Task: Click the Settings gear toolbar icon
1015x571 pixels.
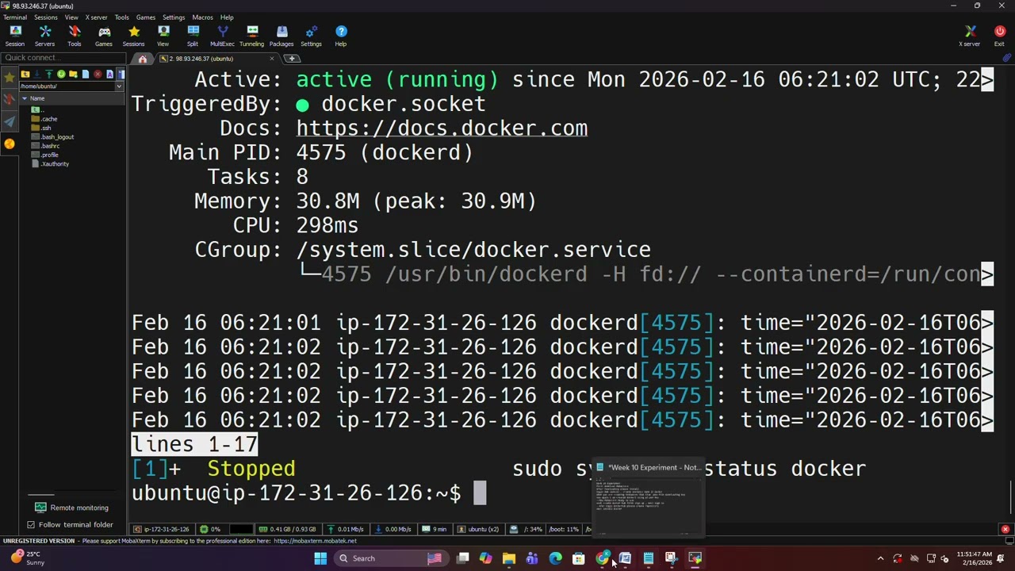Action: coord(311,36)
